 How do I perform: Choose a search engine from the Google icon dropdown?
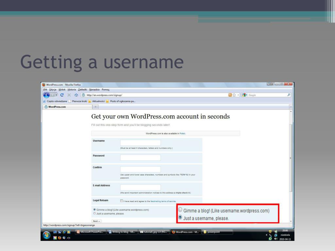tap(244, 95)
